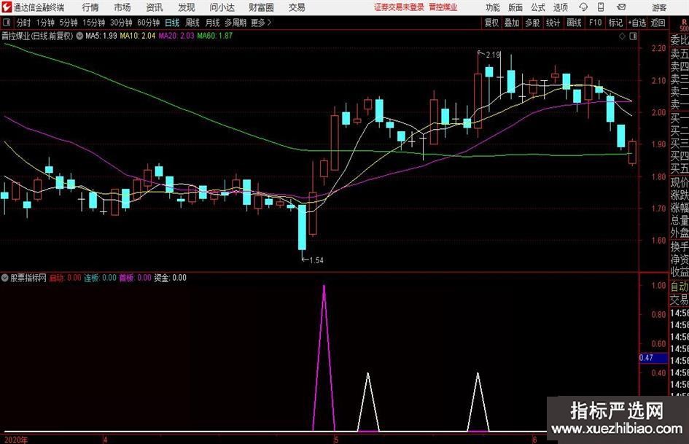Click the MA60: 1.87 indicator label
Screen dimensions: 689x444
click(x=215, y=36)
